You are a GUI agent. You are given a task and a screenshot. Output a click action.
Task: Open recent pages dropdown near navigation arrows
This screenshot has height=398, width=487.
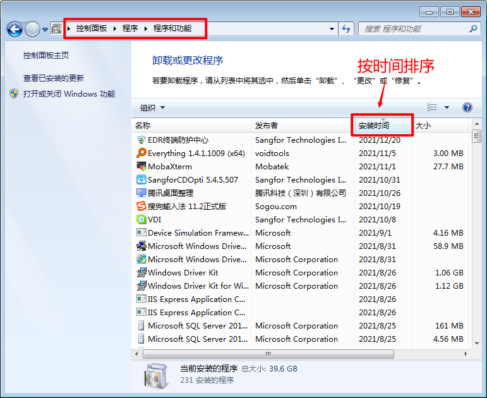45,30
